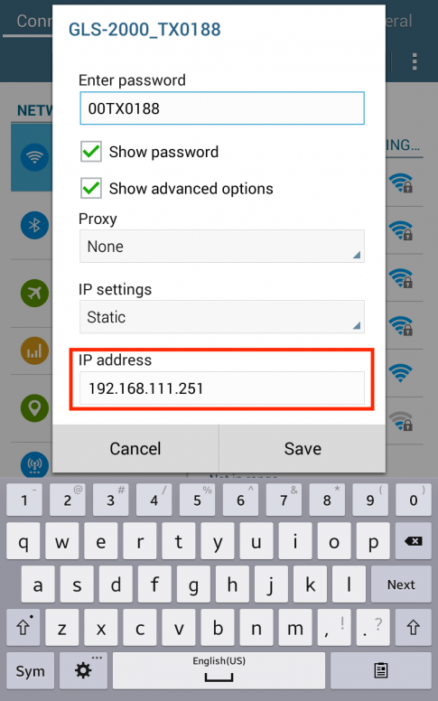Screen dimensions: 438x701
Task: Tap the password field containing 00TX0188
Action: 221,108
